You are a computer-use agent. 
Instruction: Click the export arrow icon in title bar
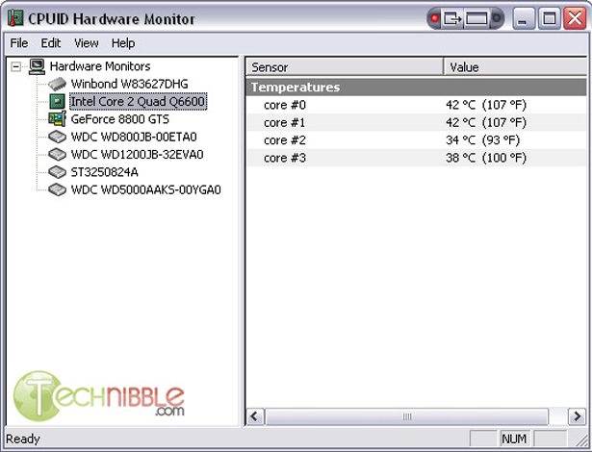tap(452, 18)
